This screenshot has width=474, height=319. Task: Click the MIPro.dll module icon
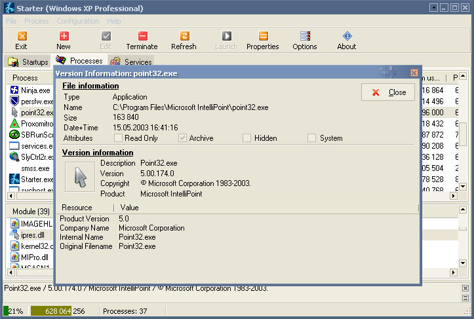15,257
